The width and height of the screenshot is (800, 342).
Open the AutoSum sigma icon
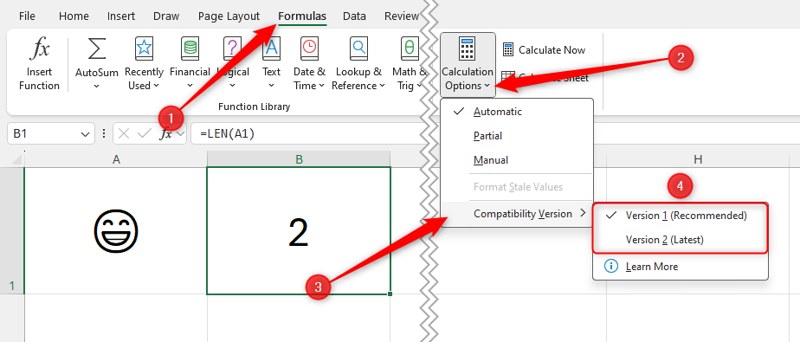pyautogui.click(x=96, y=49)
